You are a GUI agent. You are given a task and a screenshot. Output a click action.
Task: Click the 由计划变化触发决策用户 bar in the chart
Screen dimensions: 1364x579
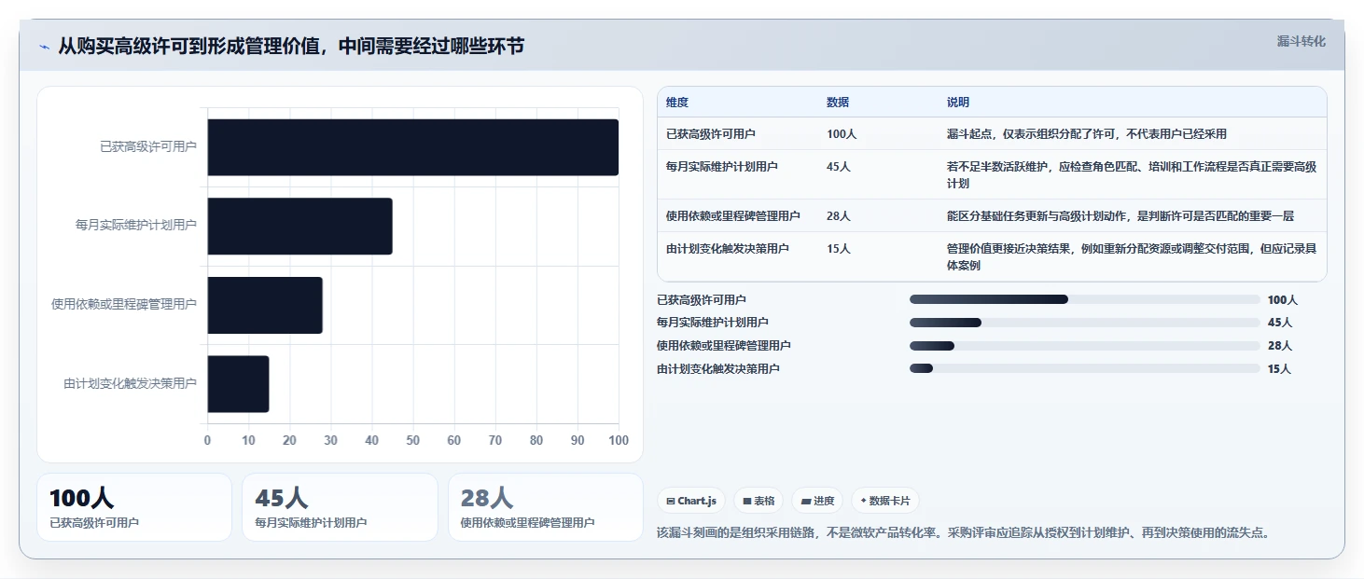click(x=238, y=384)
